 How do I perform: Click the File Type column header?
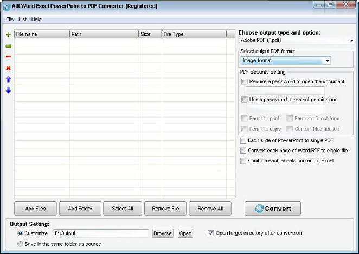click(x=194, y=34)
